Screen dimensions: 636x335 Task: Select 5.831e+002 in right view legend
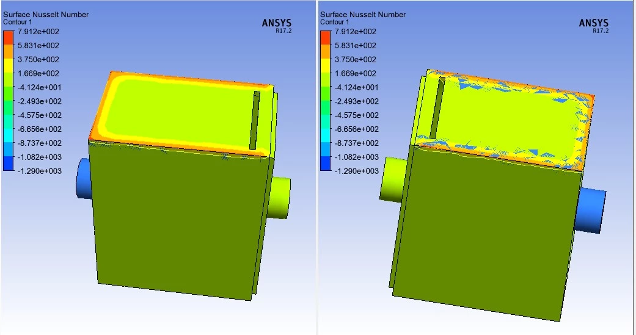coord(356,45)
